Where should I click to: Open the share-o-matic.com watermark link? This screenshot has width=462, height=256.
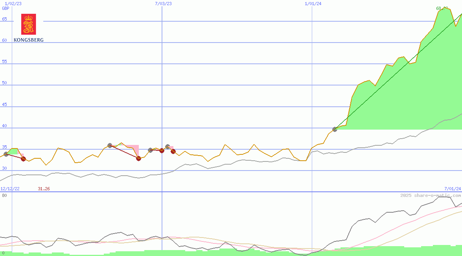click(431, 195)
